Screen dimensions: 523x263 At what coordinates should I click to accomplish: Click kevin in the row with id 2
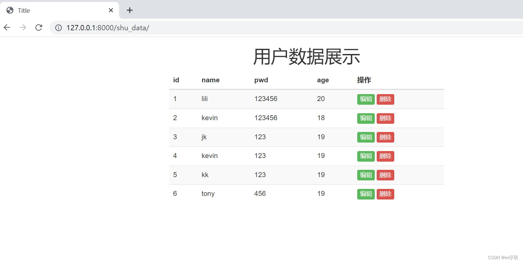210,118
